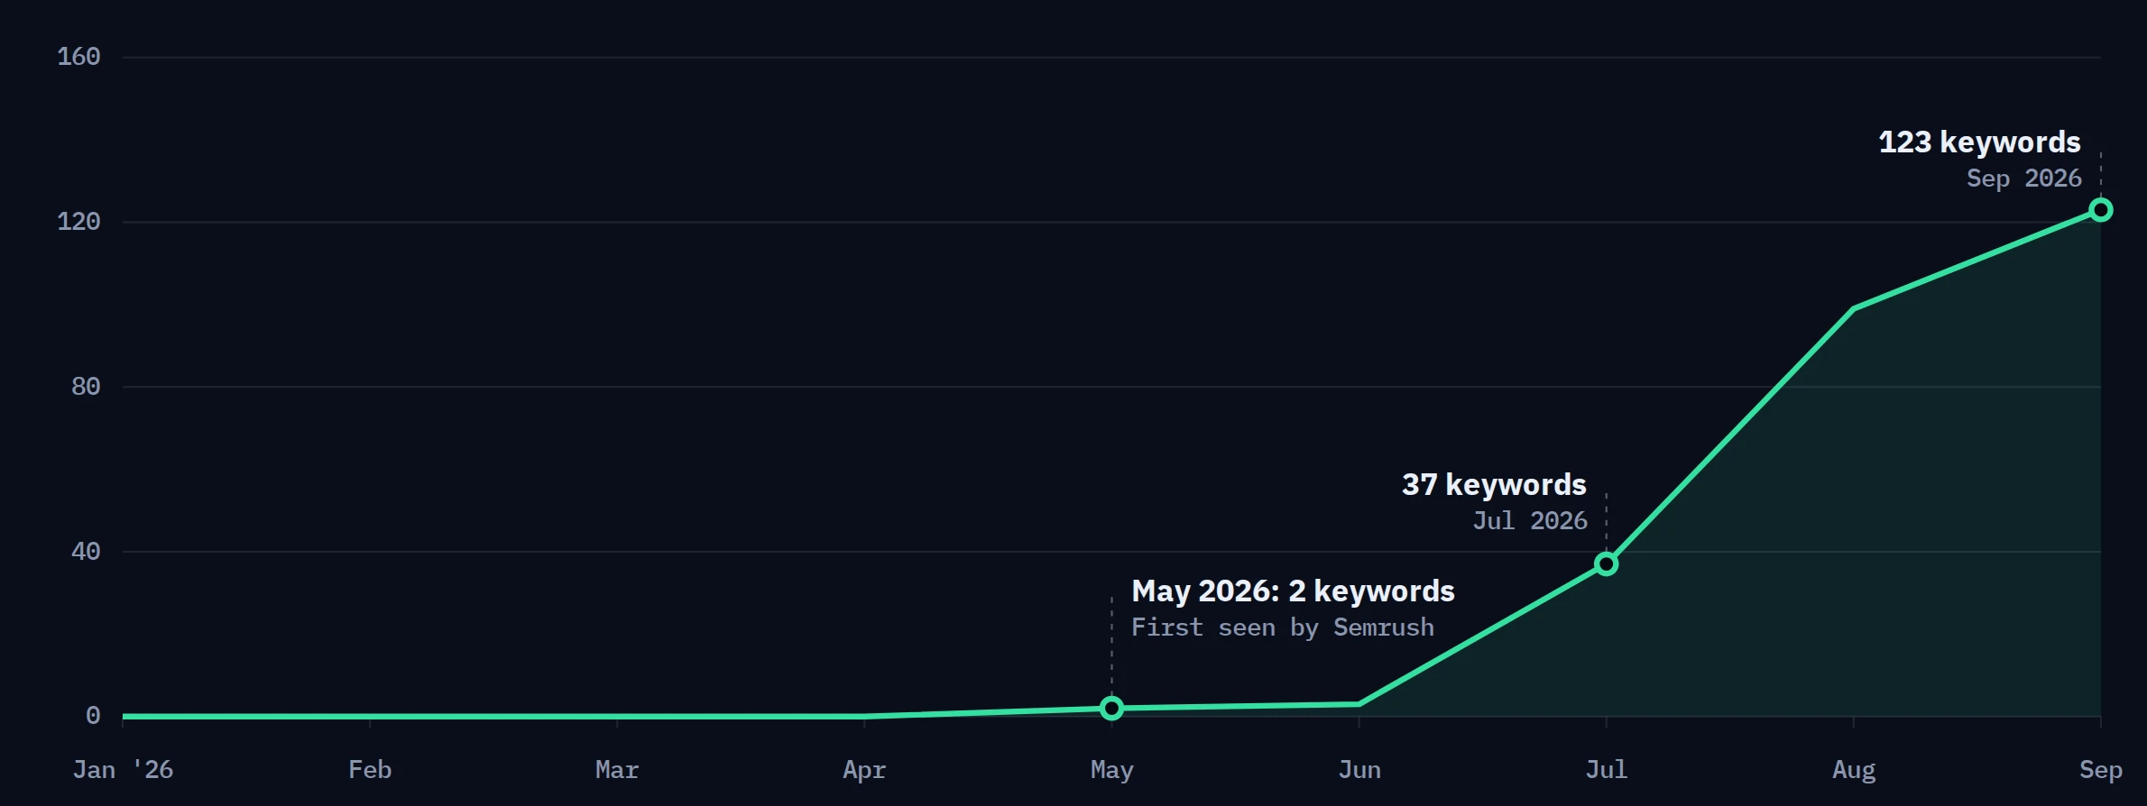Click the "Jan '26" x-axis label

click(123, 770)
